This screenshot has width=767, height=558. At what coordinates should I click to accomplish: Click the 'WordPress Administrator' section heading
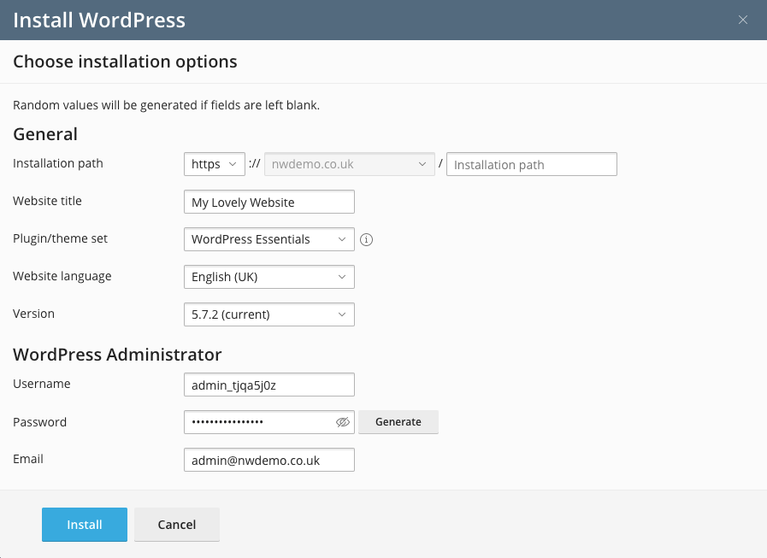tap(117, 355)
